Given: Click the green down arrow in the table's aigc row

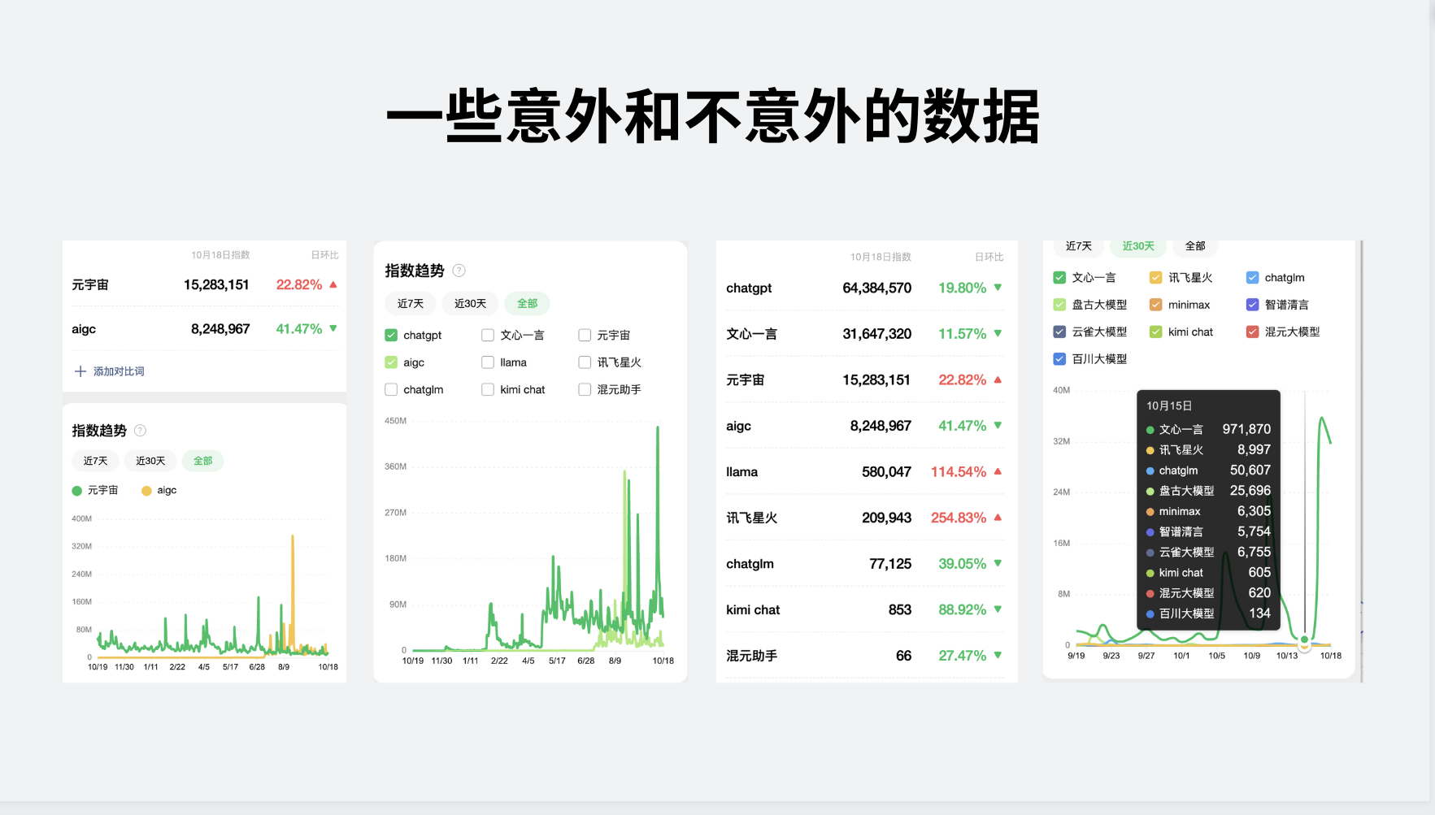Looking at the screenshot, I should (998, 426).
